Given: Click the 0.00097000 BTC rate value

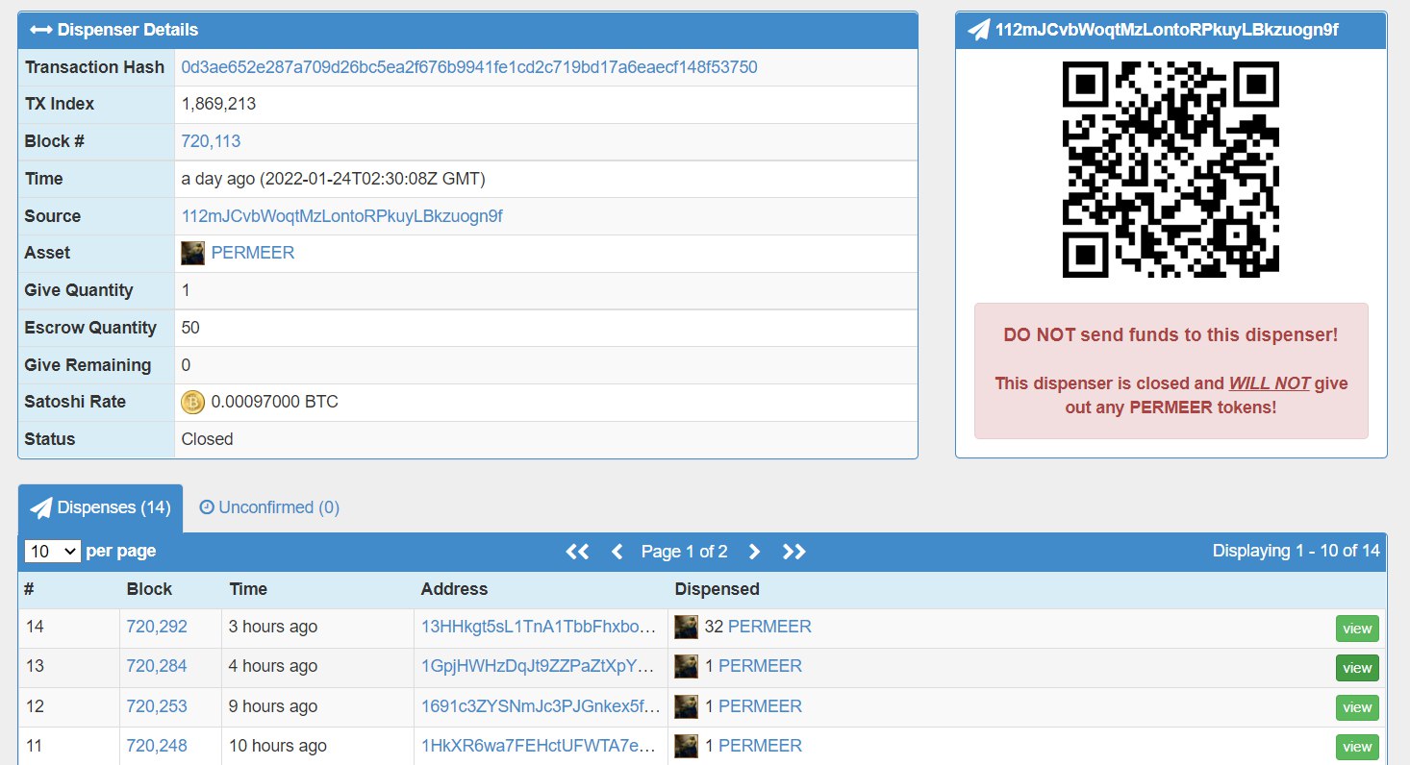Looking at the screenshot, I should pyautogui.click(x=274, y=402).
